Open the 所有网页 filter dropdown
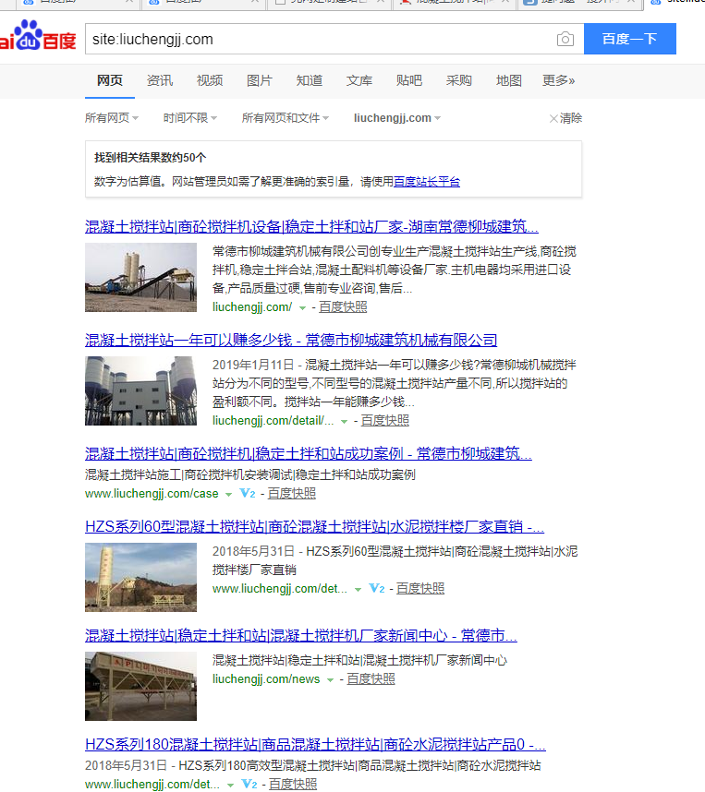This screenshot has height=792, width=705. point(111,118)
